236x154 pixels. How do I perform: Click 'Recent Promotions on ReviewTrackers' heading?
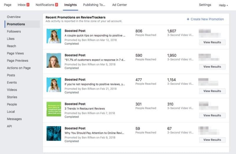76,17
